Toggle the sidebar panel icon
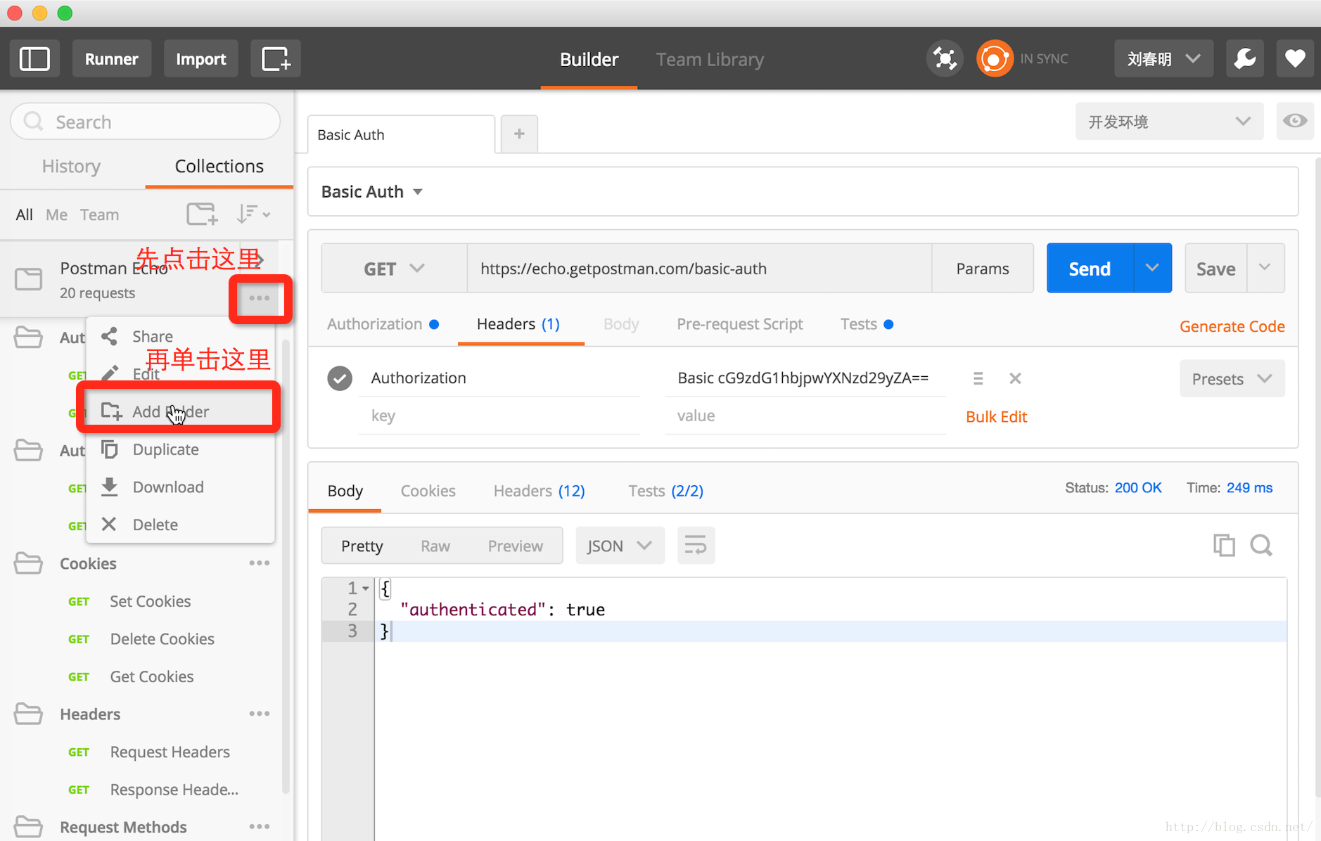The height and width of the screenshot is (841, 1321). pyautogui.click(x=34, y=59)
